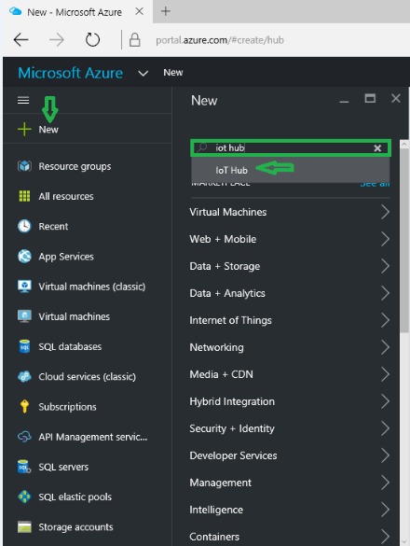The width and height of the screenshot is (410, 546).
Task: Click the 'Storage accounts' sidebar label
Action: pyautogui.click(x=75, y=527)
